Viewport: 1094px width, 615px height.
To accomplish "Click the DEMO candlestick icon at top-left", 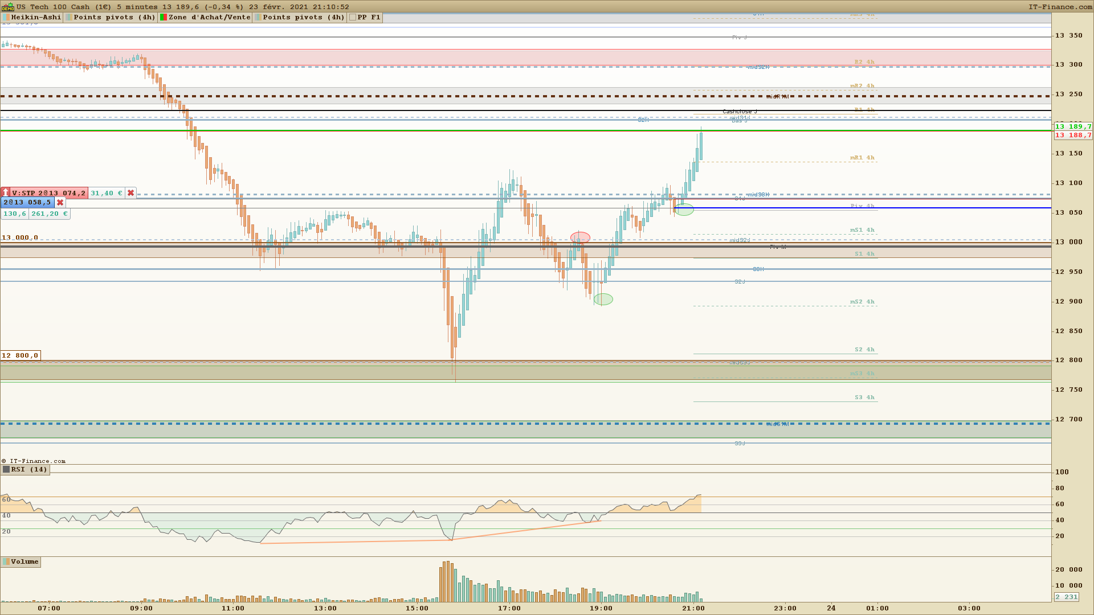I will tap(7, 7).
